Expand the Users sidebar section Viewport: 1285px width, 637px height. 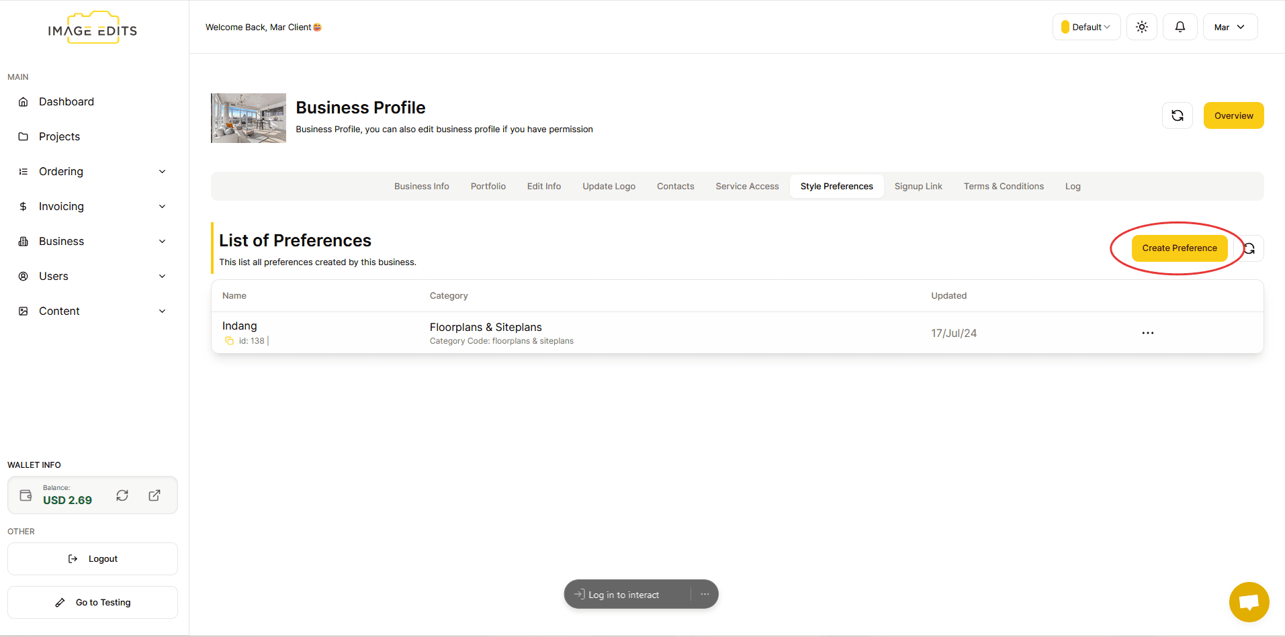[x=162, y=276]
